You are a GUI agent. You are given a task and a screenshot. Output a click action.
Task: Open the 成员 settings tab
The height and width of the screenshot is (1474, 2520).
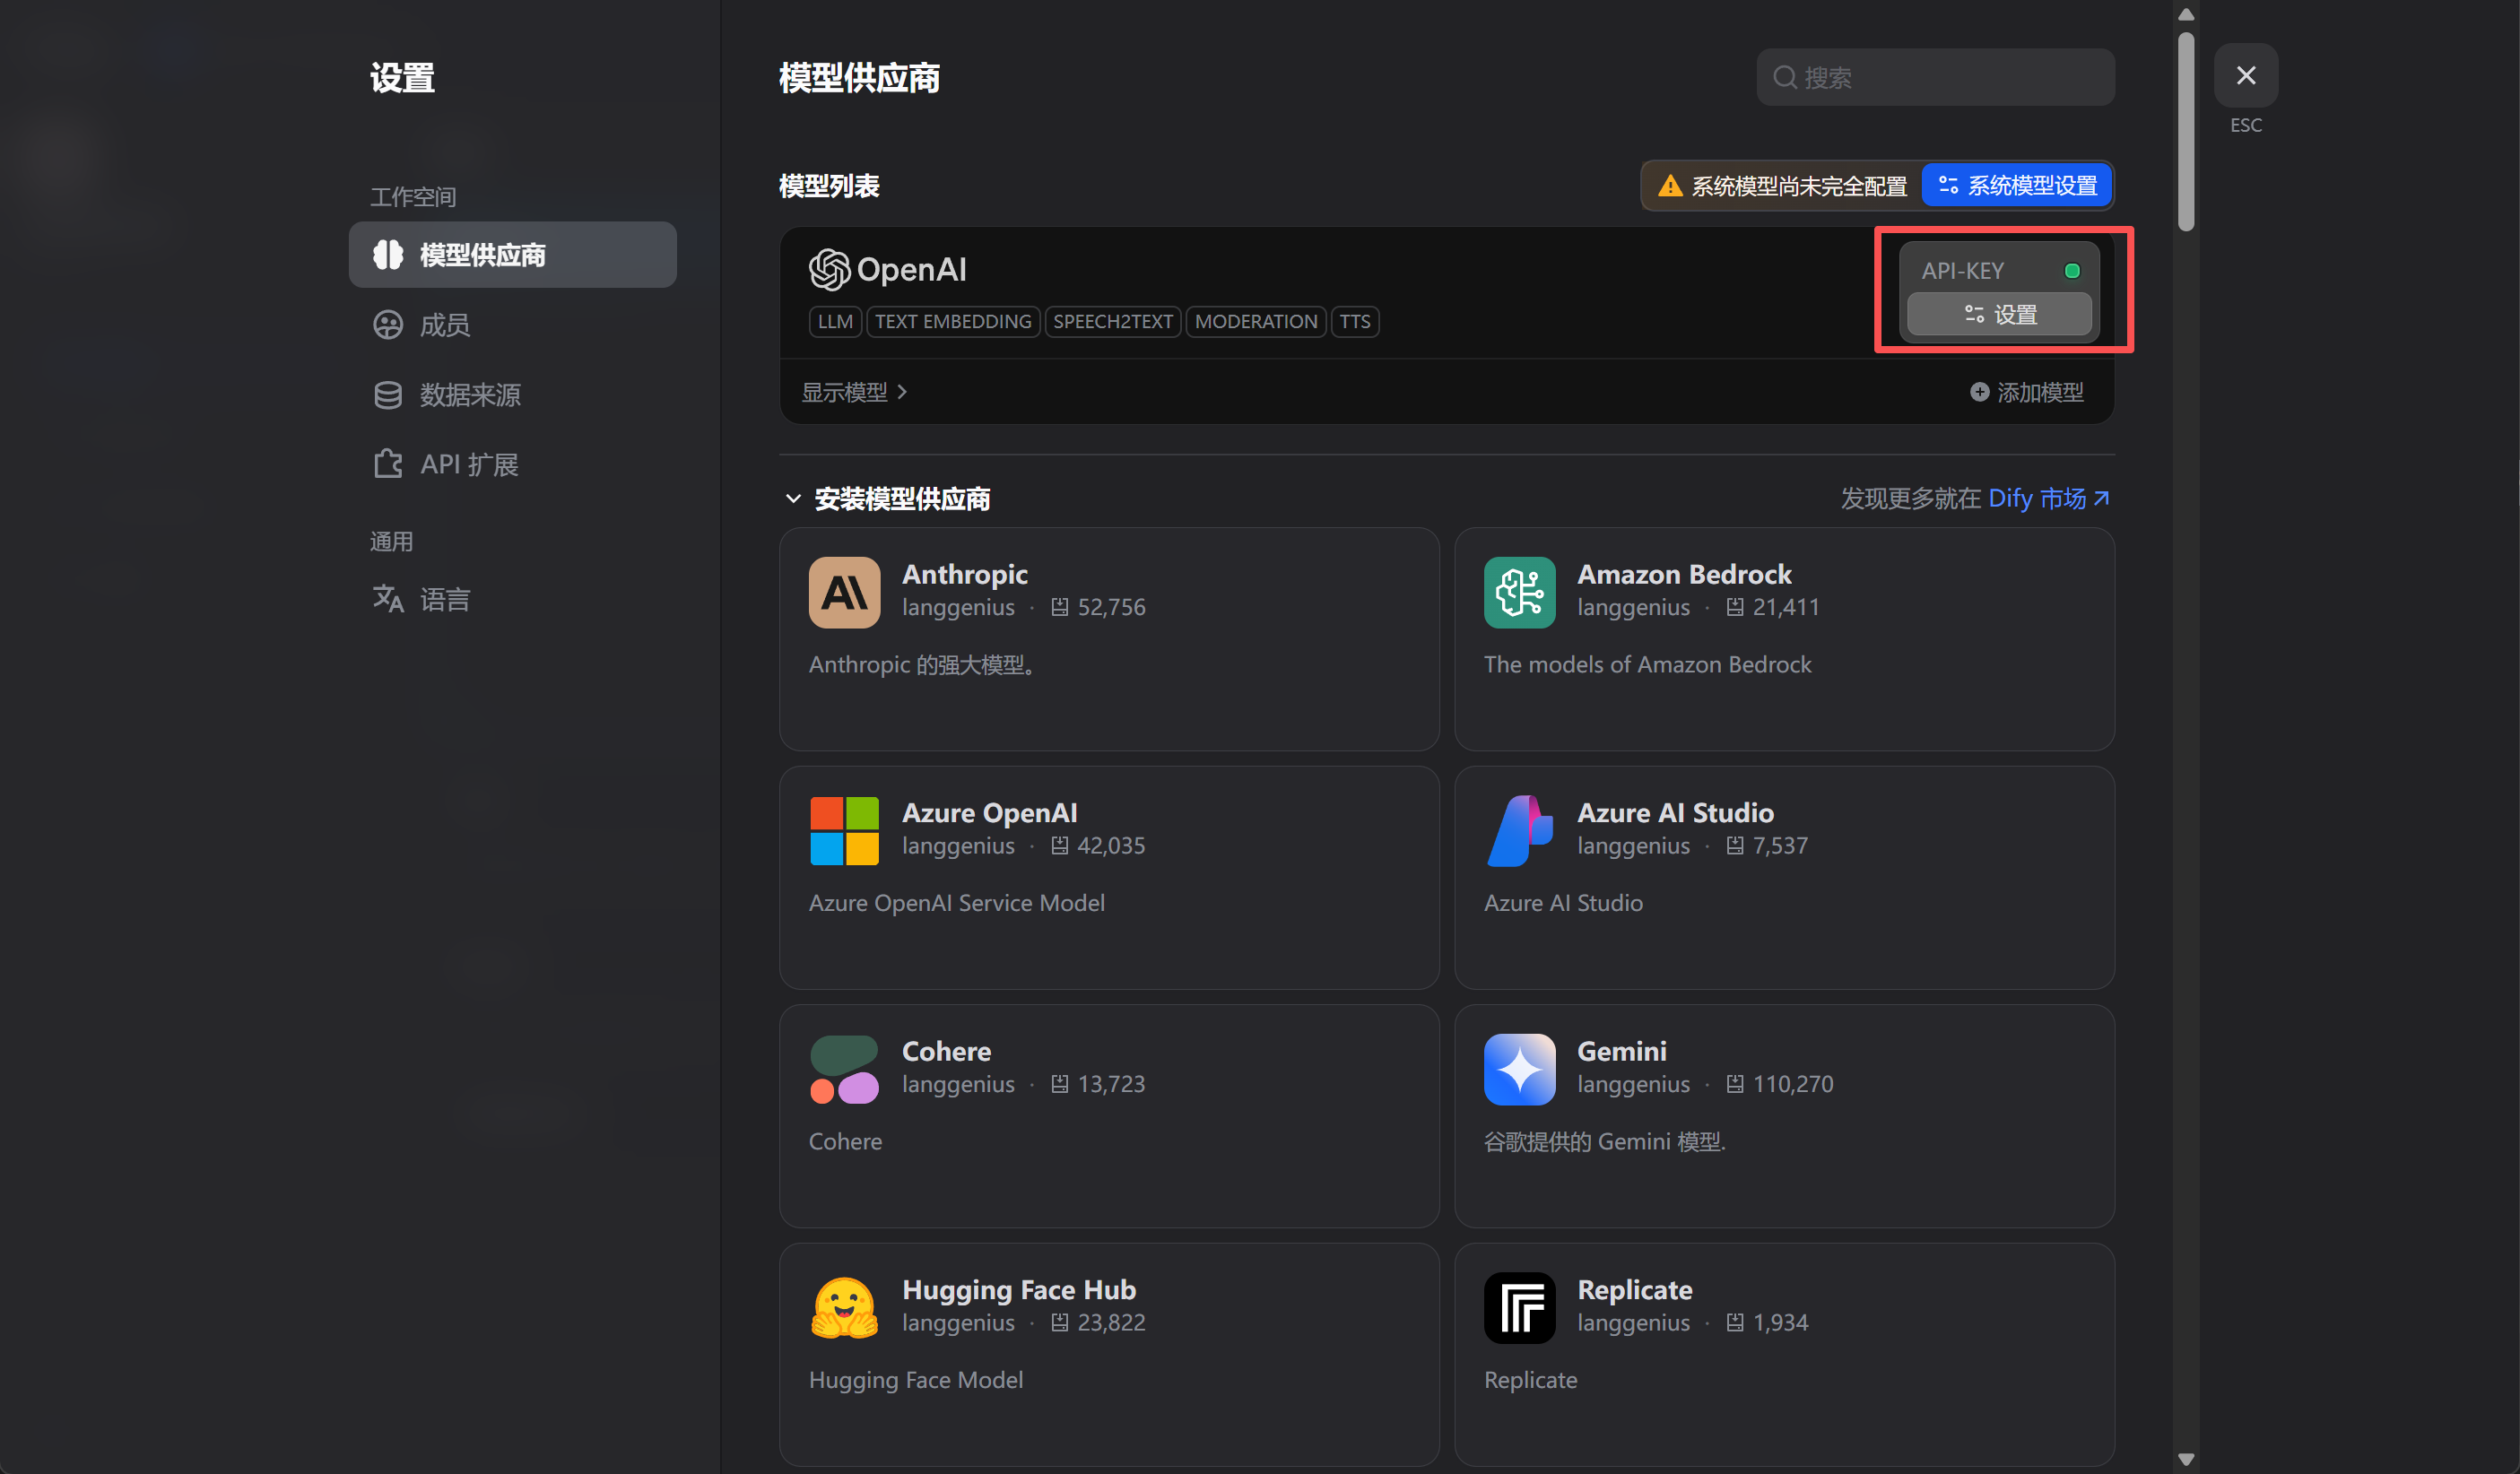[512, 325]
